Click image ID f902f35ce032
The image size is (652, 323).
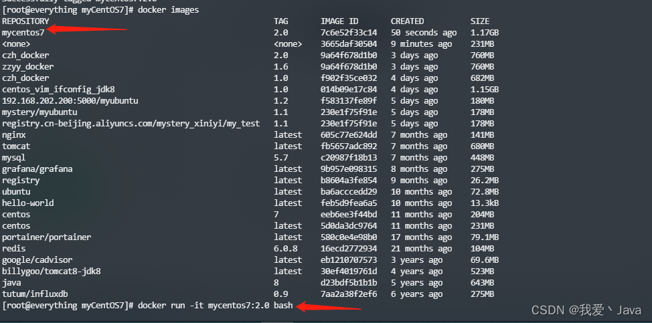click(x=349, y=78)
